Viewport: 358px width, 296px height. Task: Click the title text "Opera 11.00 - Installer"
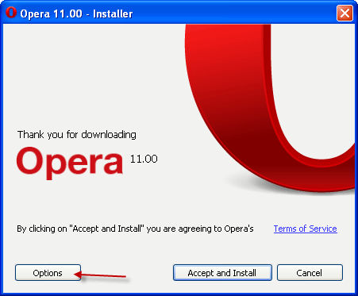(x=76, y=13)
